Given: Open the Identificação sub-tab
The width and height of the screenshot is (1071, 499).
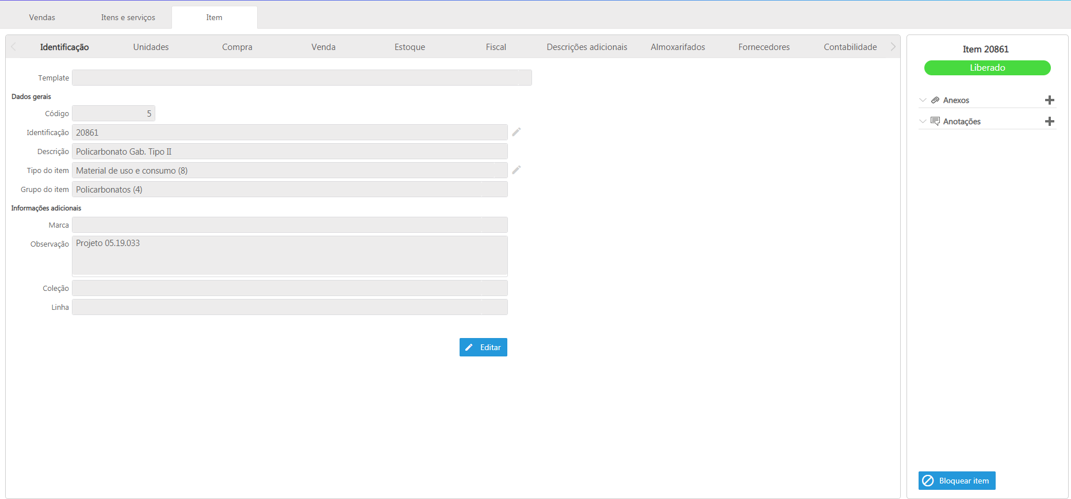Looking at the screenshot, I should coord(64,47).
